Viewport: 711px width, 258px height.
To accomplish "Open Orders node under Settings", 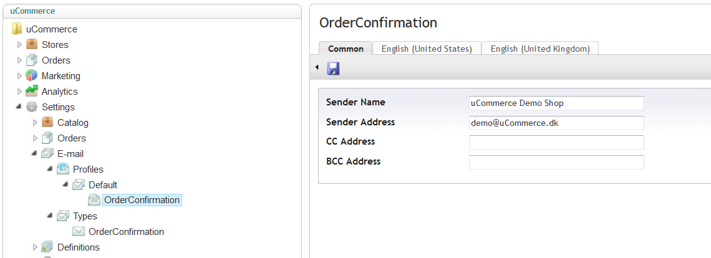I will tap(72, 138).
